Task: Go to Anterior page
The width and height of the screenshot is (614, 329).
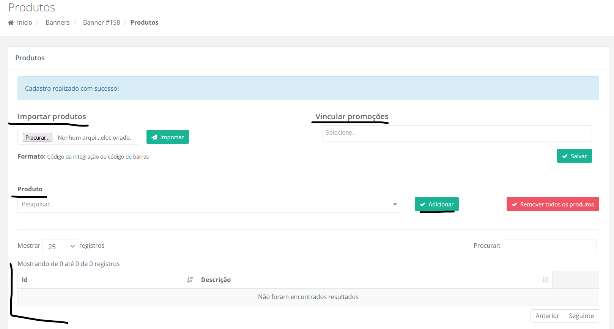Action: (x=547, y=316)
